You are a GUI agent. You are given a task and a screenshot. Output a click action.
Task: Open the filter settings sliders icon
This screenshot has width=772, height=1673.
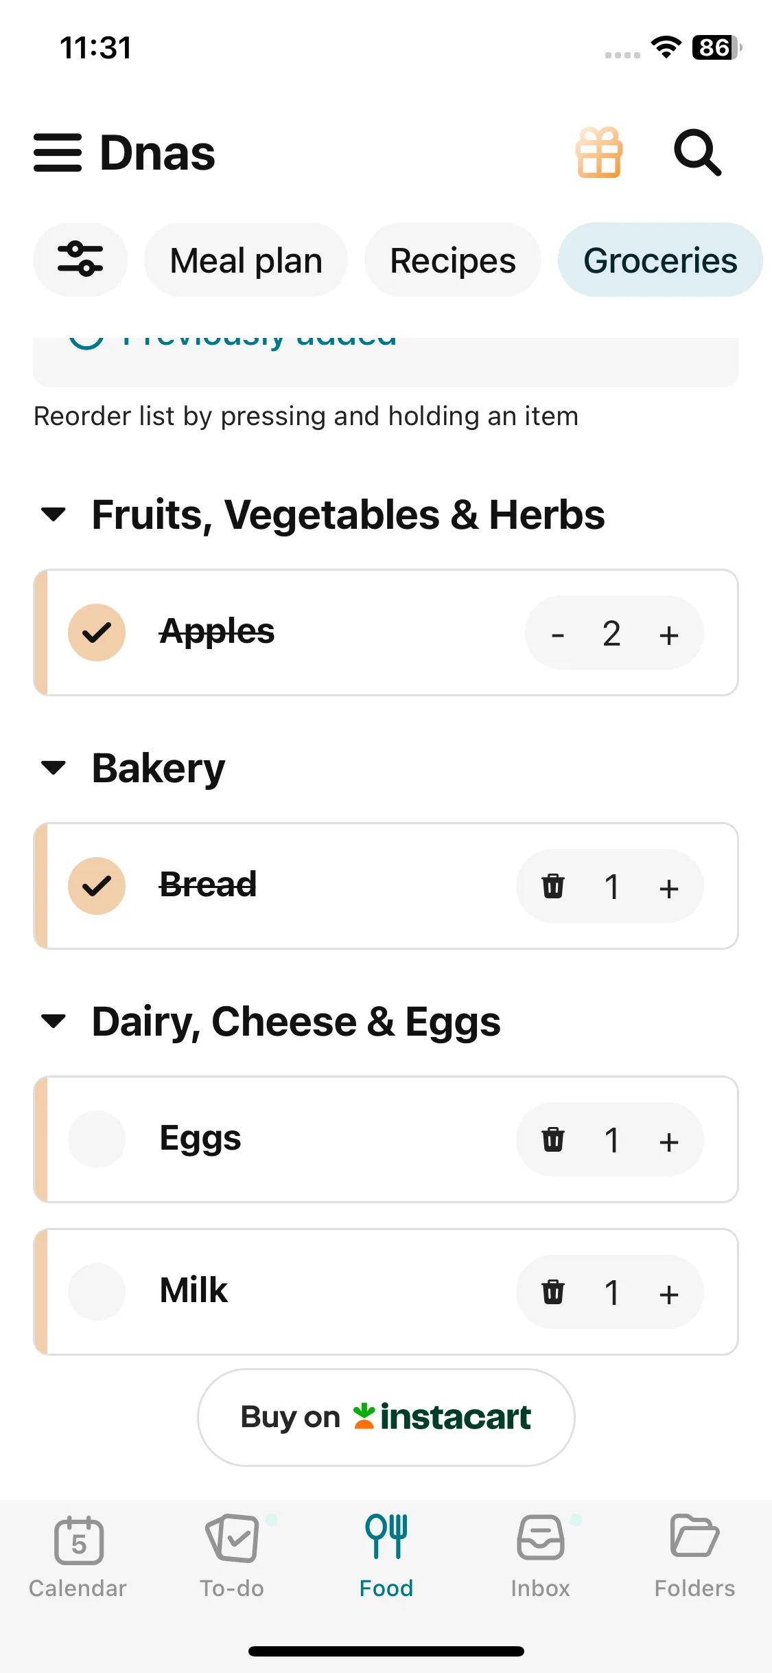click(80, 260)
